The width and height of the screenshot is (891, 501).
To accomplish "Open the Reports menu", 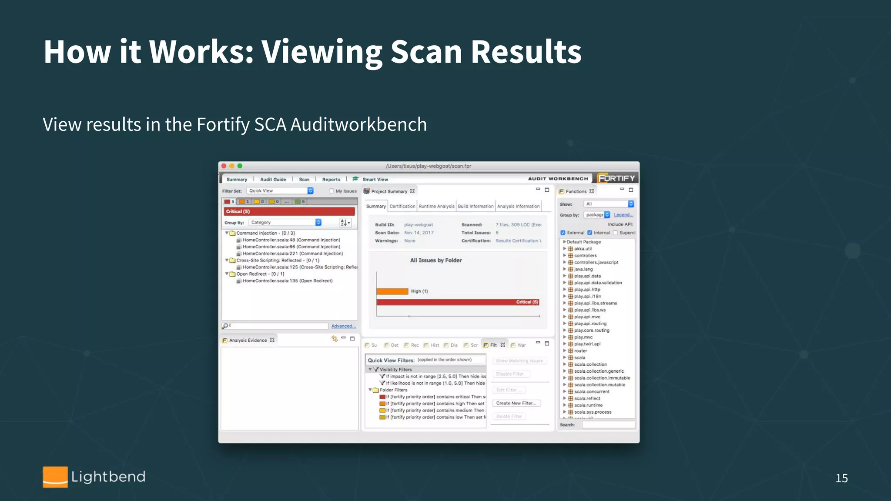I will coord(331,179).
